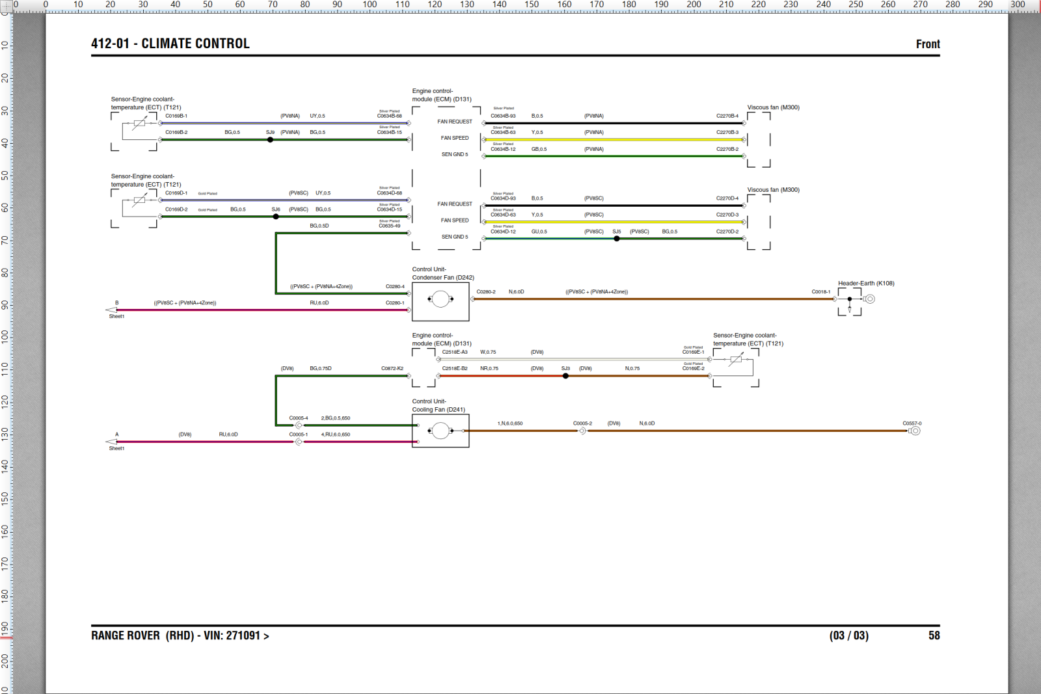The image size is (1041, 694).
Task: Click connector label C0634B-93
Action: point(503,116)
